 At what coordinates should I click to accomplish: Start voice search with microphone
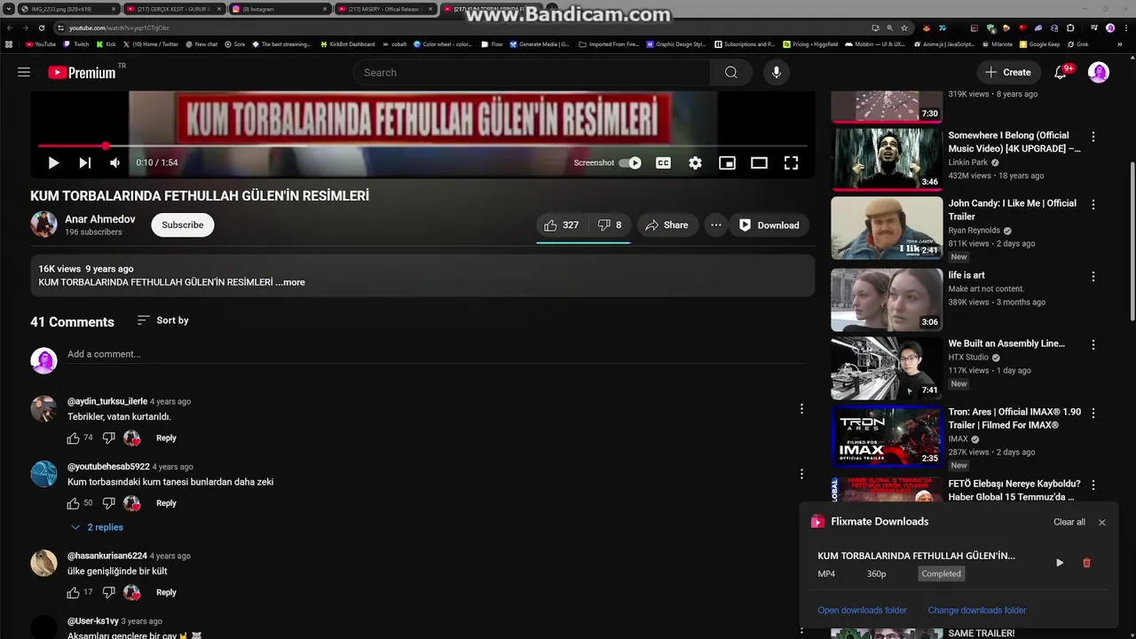pos(777,73)
